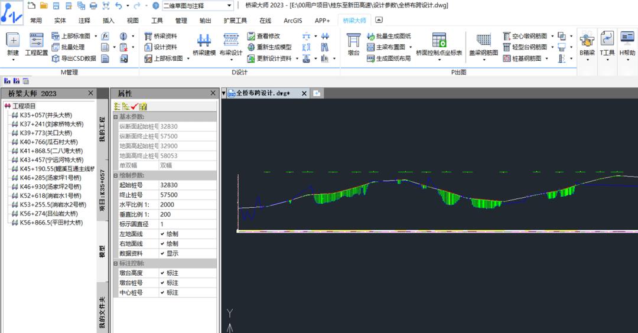Select K43+457(宁远河特大桥) tree item

coord(51,160)
